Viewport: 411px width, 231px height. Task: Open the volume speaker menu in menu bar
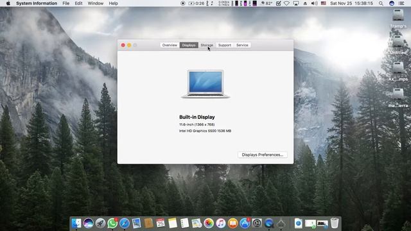(314, 3)
